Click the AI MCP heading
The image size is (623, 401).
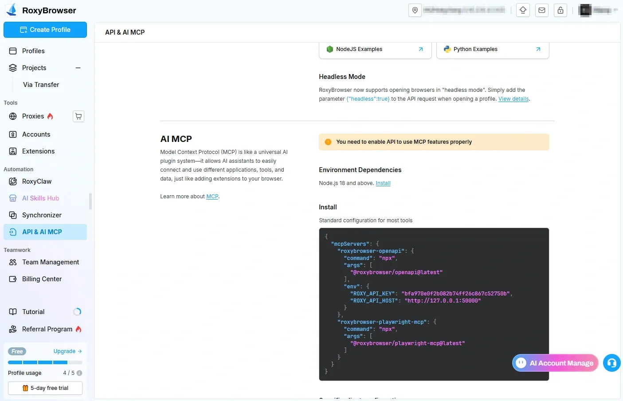tap(176, 139)
